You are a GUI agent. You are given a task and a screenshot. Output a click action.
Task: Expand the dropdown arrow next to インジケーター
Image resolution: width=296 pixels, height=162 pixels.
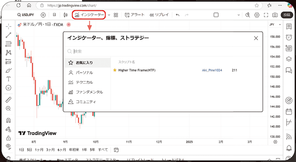(109, 15)
